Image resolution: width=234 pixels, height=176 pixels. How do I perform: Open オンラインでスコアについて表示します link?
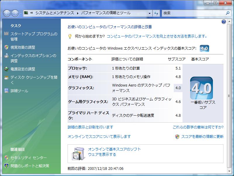(x=99, y=136)
